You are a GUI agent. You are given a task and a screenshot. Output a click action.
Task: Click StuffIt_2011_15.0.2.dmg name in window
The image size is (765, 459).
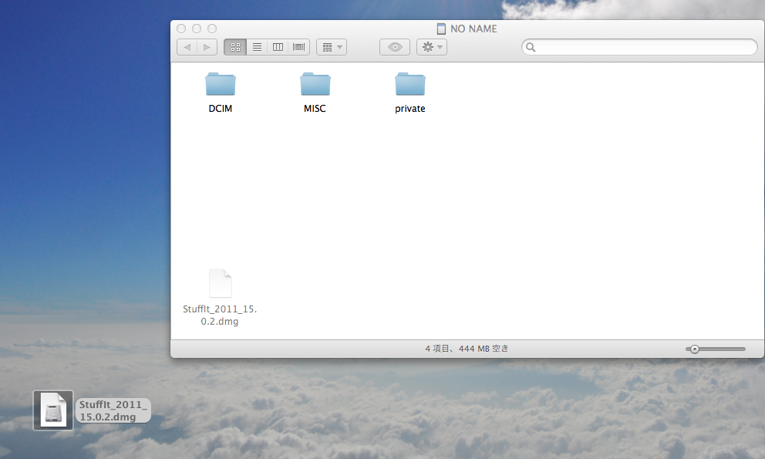(220, 316)
